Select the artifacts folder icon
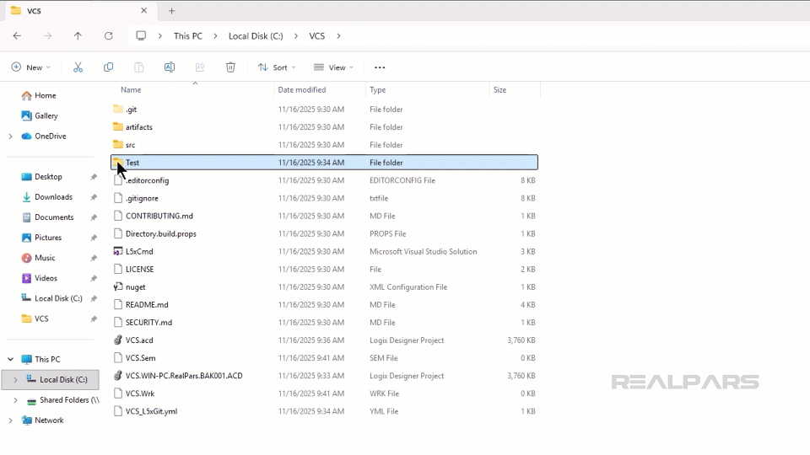 click(x=118, y=127)
